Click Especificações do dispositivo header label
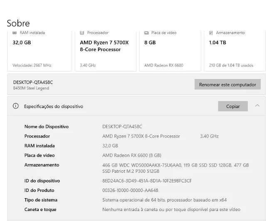The height and width of the screenshot is (221, 266). tap(54, 106)
